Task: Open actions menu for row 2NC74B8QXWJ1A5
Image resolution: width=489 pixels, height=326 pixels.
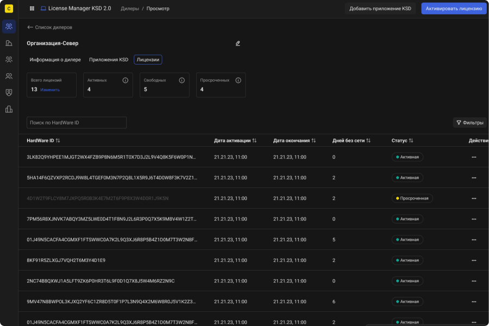Action: click(x=474, y=281)
